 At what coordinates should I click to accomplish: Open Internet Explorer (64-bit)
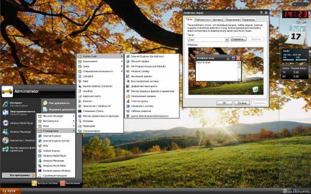point(56,141)
